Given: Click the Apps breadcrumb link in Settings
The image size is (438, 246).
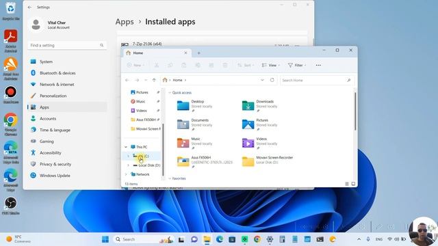Looking at the screenshot, I should (125, 22).
